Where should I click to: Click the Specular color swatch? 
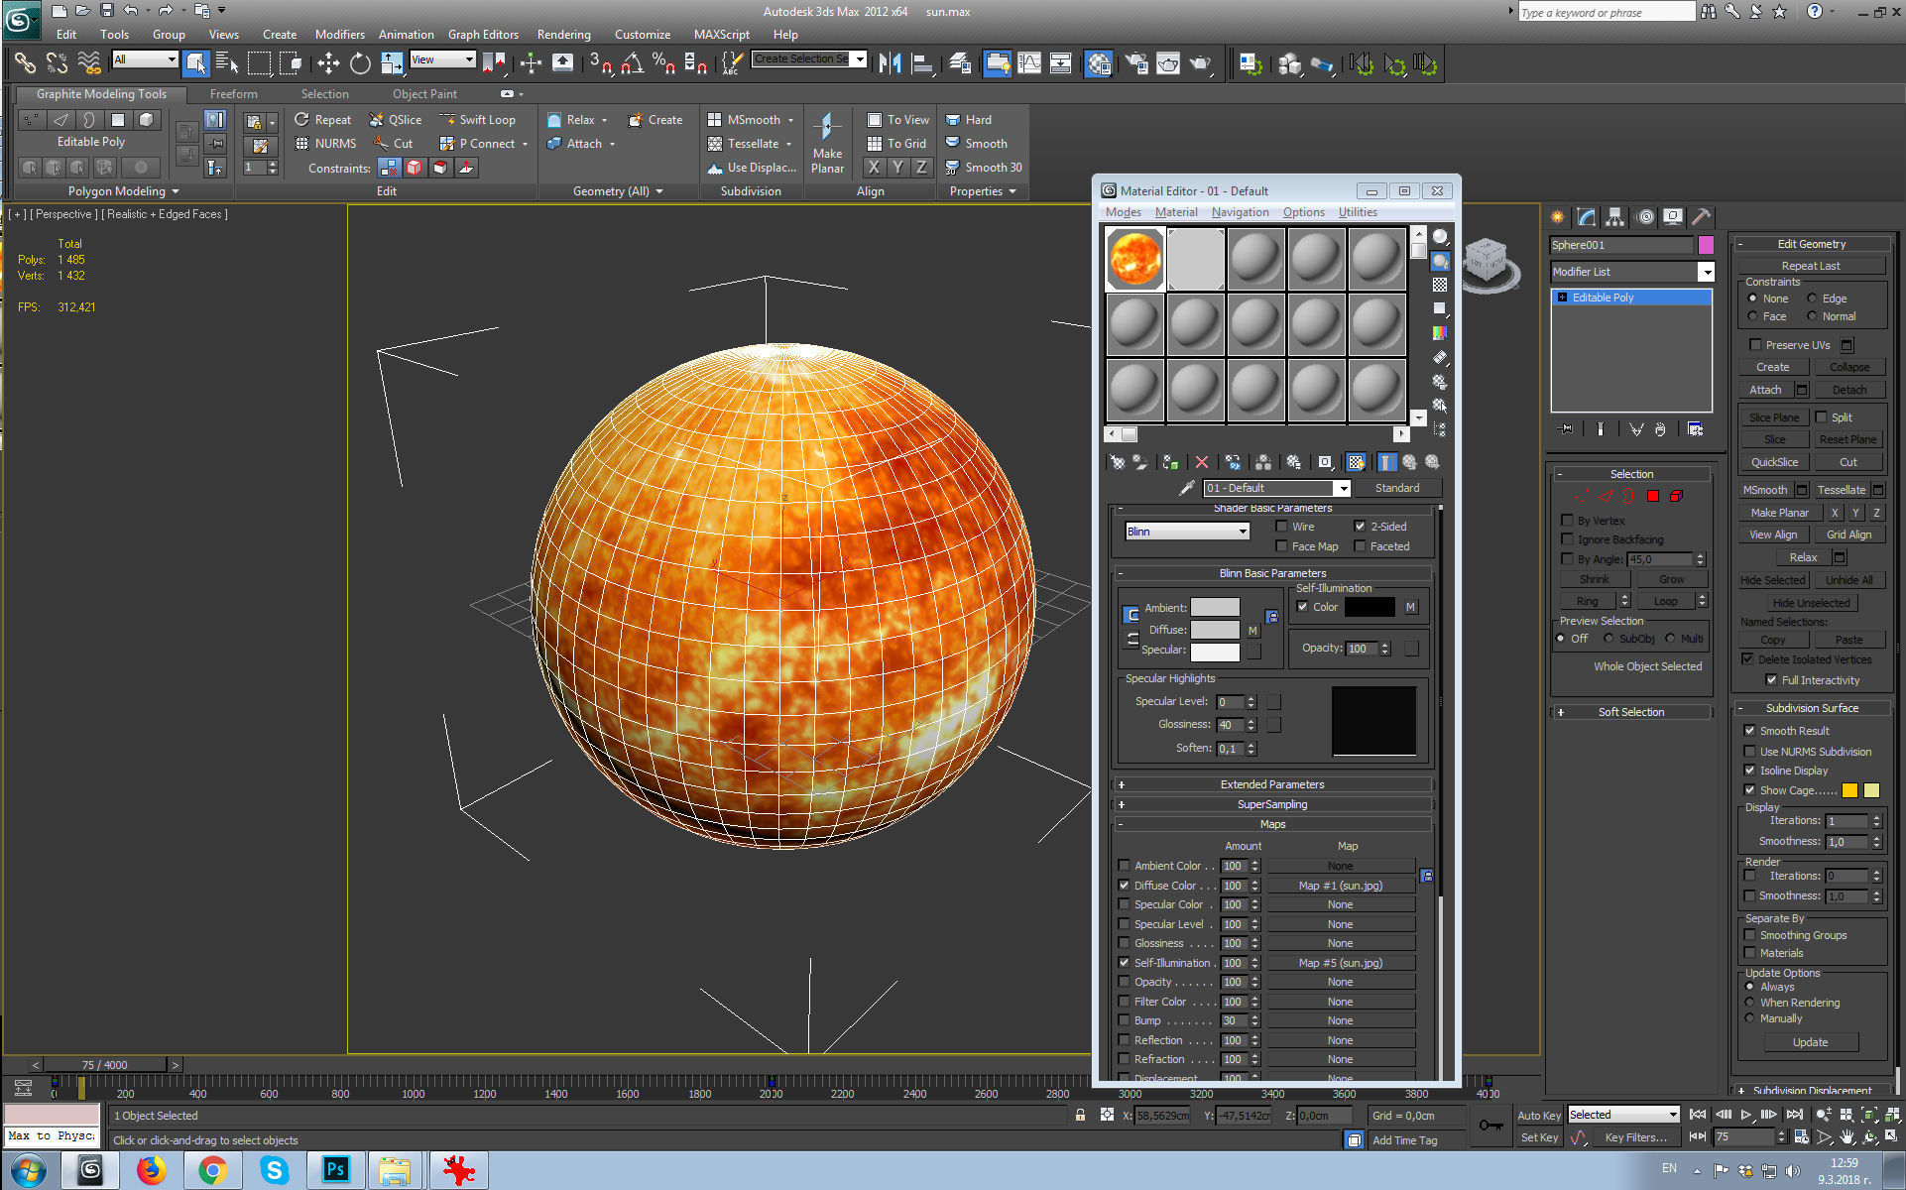click(x=1215, y=652)
